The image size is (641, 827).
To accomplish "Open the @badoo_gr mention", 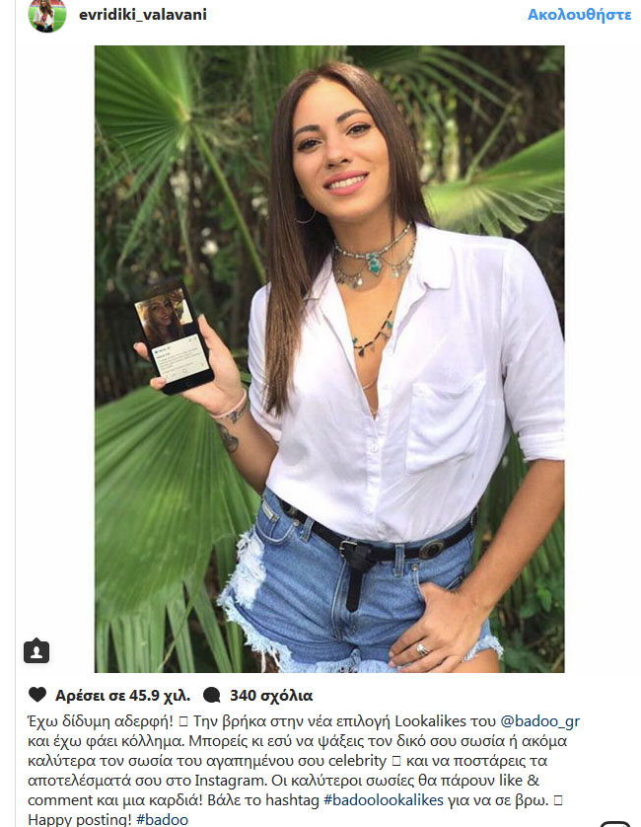I will (539, 721).
